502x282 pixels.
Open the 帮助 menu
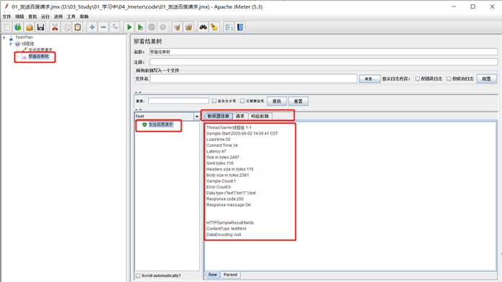tap(84, 17)
